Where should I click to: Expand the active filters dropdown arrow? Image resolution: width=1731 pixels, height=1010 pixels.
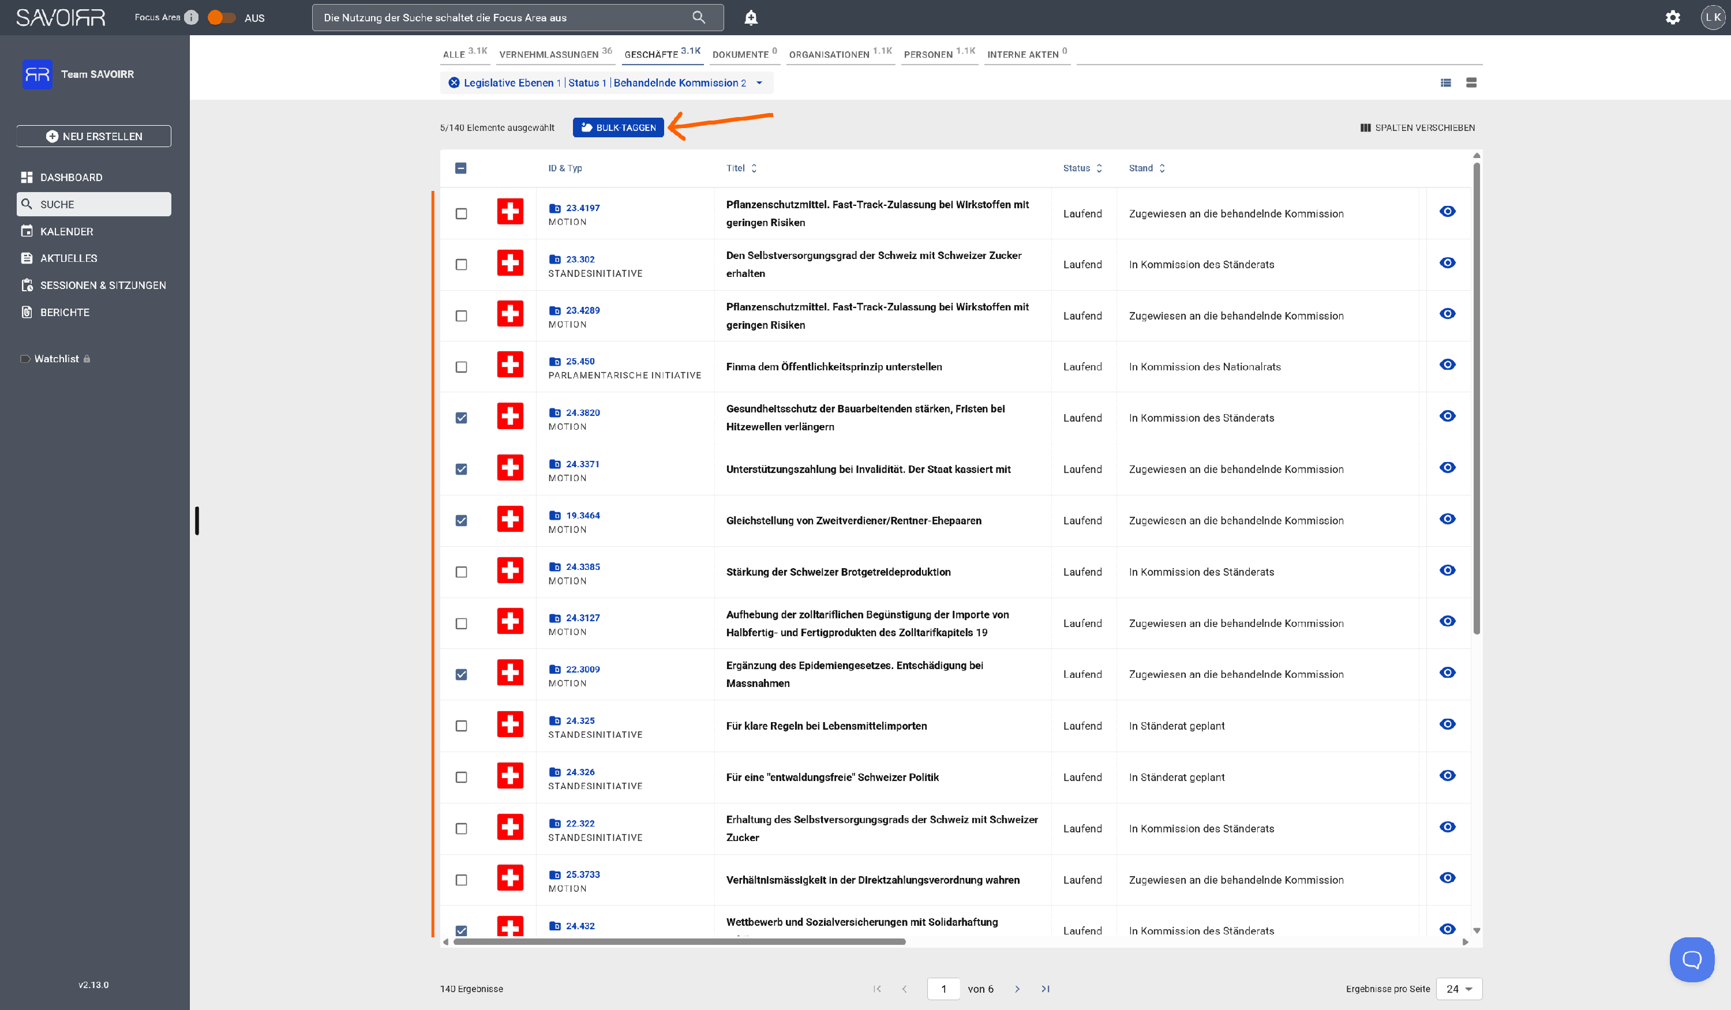point(759,82)
